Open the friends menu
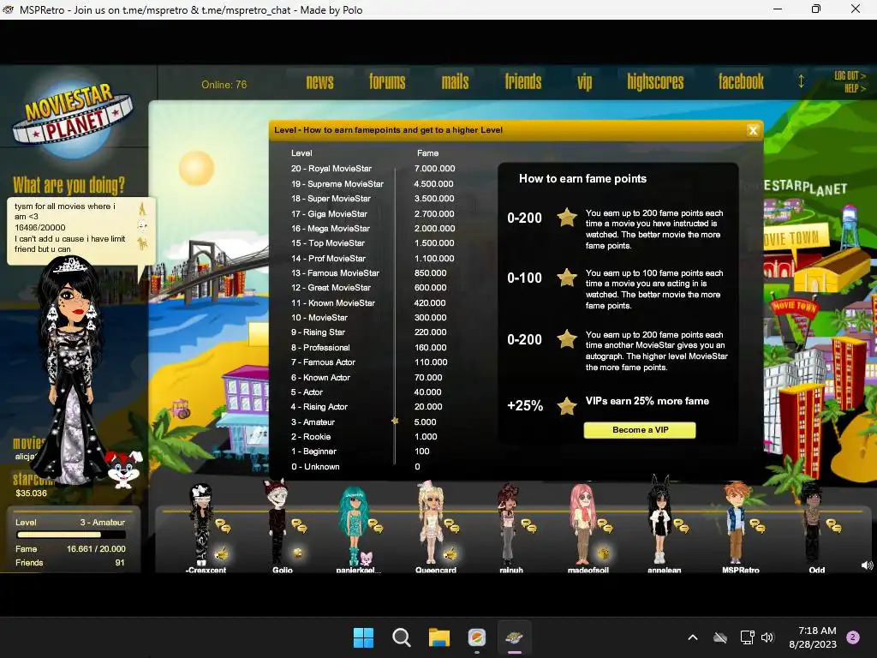This screenshot has width=877, height=658. point(523,82)
